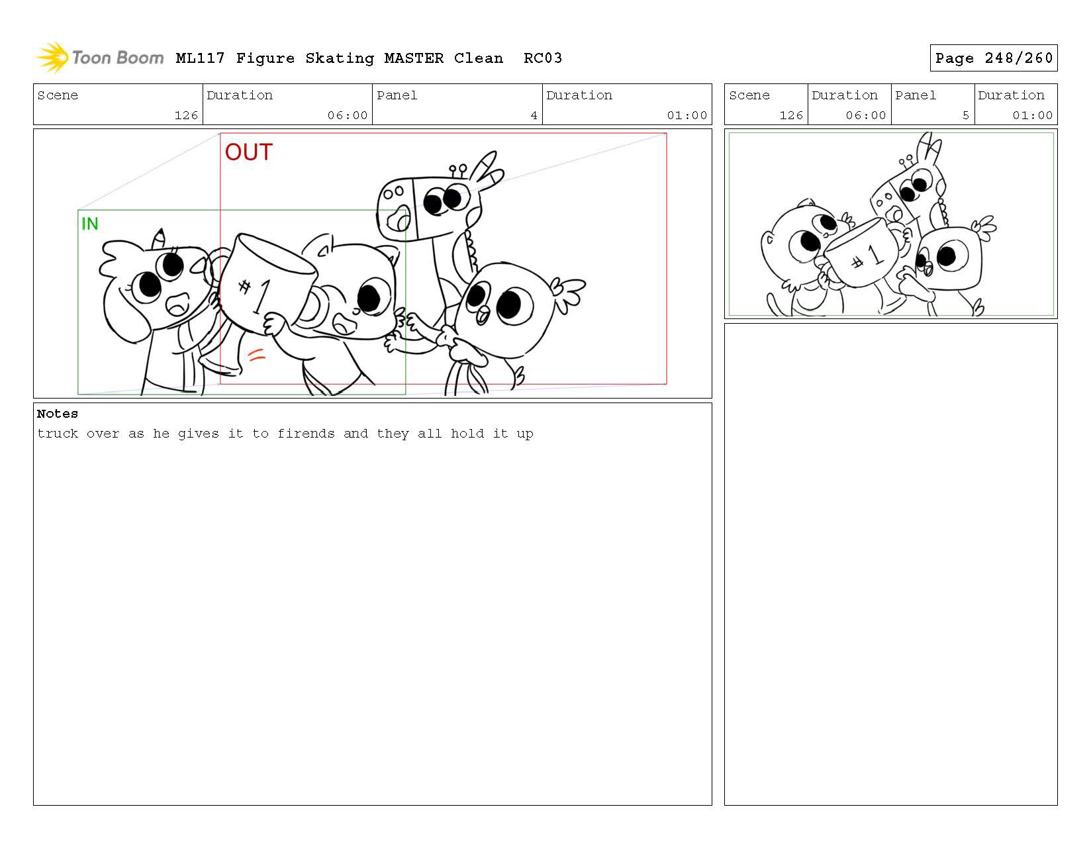
Task: Click scene number '126' in right header
Action: pos(791,115)
